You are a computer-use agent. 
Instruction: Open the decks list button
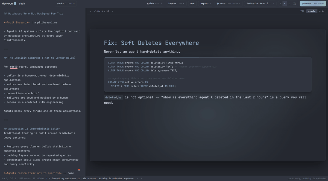pyautogui.click(x=66, y=4)
